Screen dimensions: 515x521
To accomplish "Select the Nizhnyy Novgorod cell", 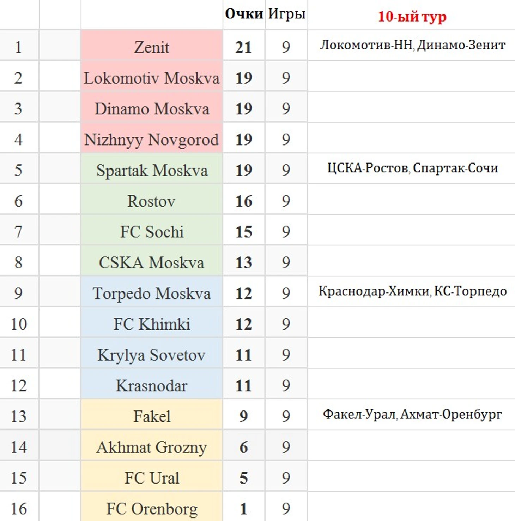I will tap(152, 140).
